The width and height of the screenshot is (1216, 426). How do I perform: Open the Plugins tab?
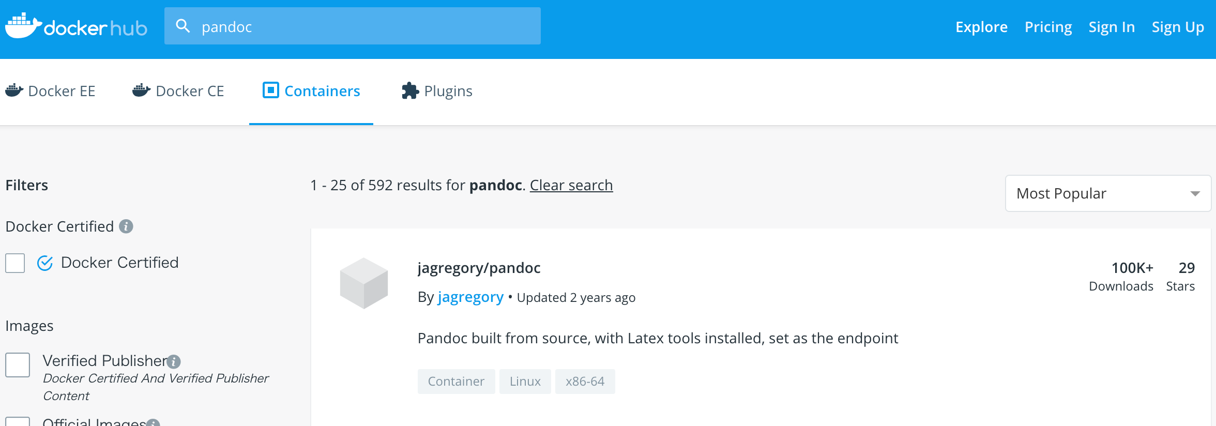tap(437, 91)
